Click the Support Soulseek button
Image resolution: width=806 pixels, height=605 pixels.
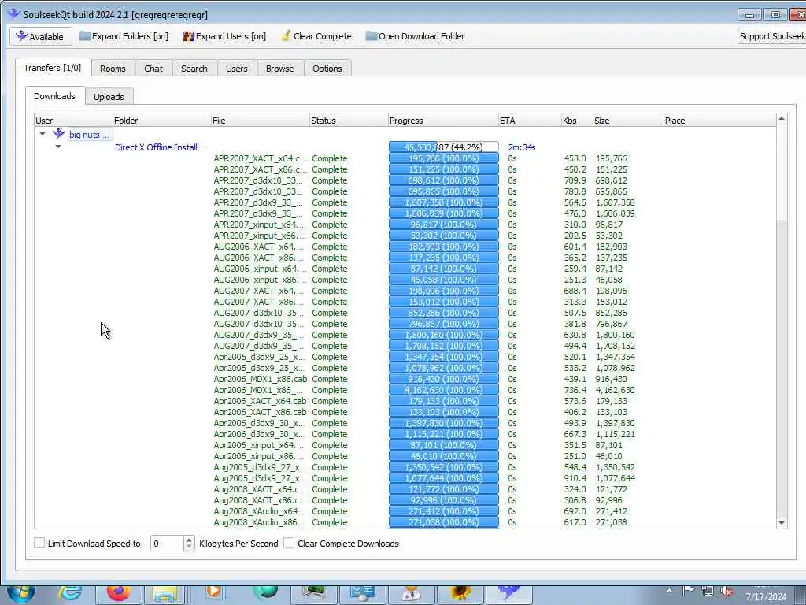pyautogui.click(x=772, y=36)
